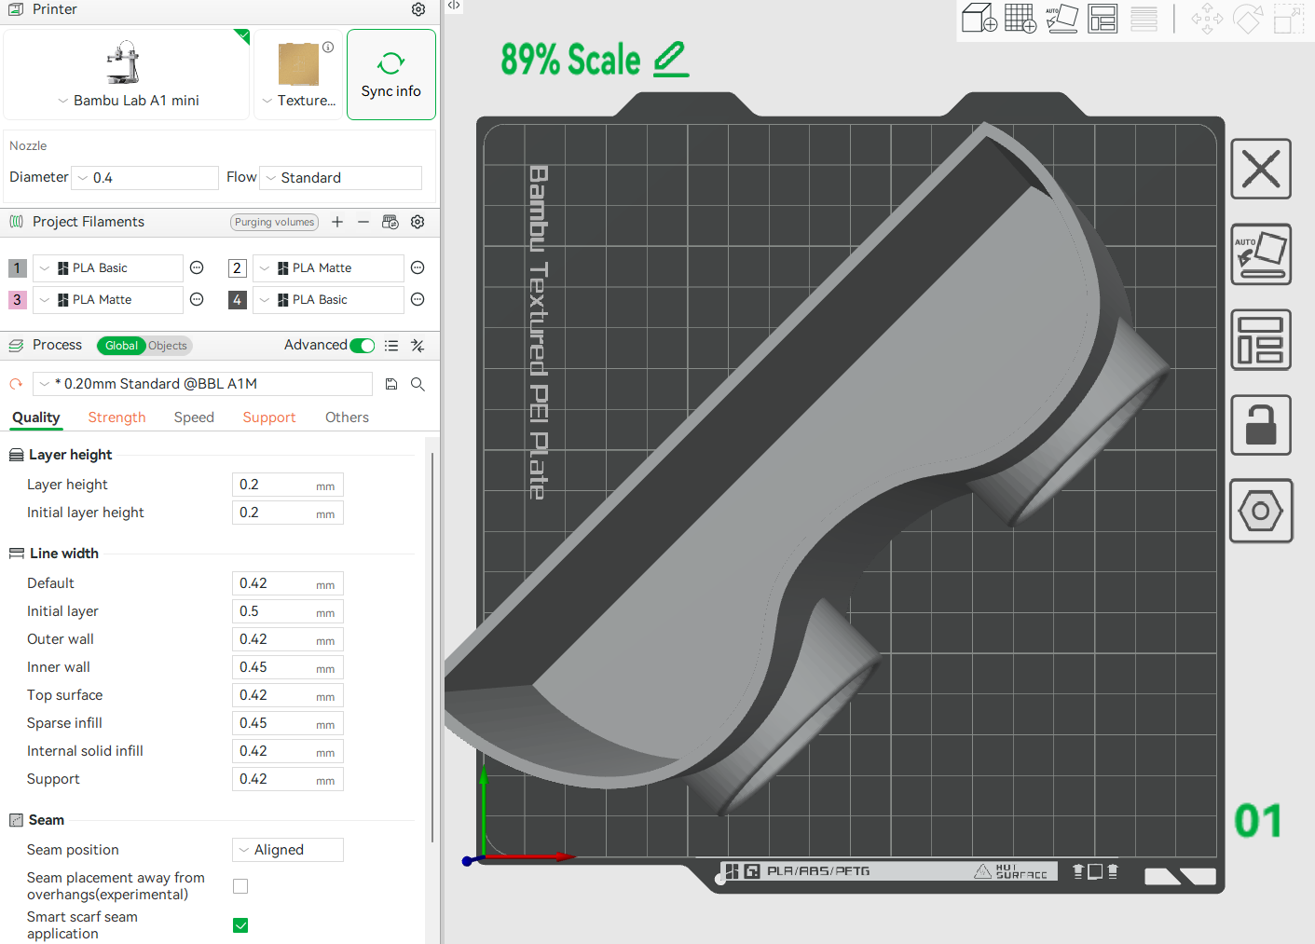Screen dimensions: 1315x944
Task: Toggle the plate lock icon
Action: click(x=1261, y=425)
